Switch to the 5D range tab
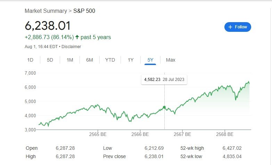Viewport: 272px width, 165px height. click(x=50, y=60)
